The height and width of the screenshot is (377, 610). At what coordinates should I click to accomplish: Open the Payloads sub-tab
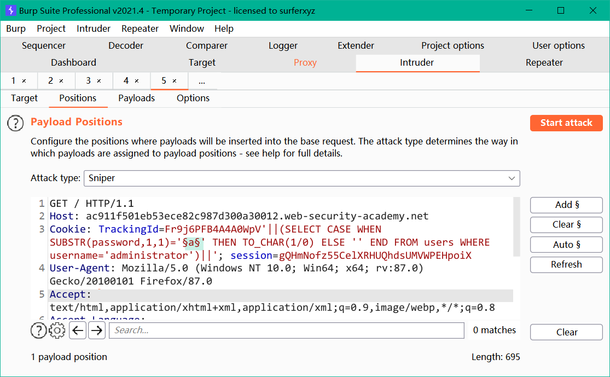(x=137, y=98)
